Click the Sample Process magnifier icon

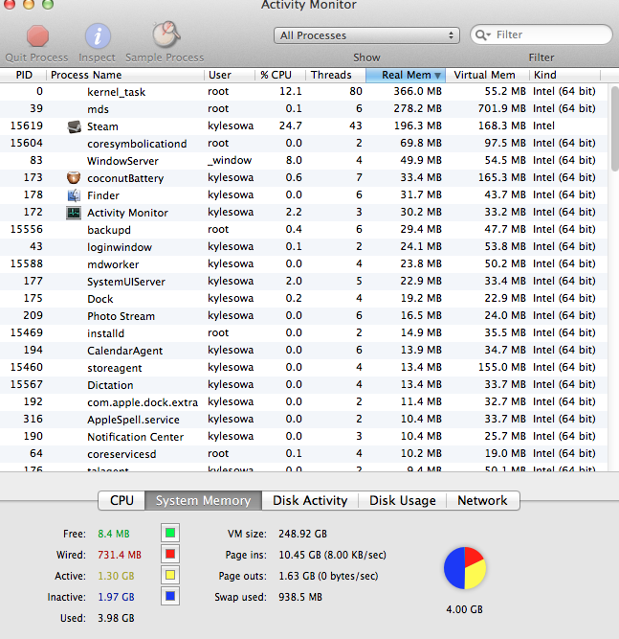pyautogui.click(x=166, y=34)
